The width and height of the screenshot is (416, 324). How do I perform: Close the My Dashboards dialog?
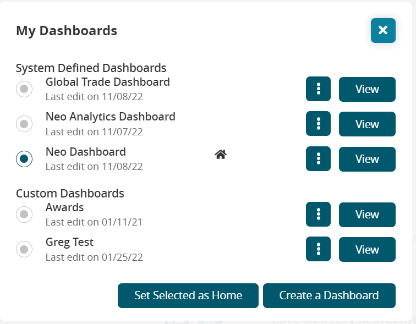pos(383,30)
